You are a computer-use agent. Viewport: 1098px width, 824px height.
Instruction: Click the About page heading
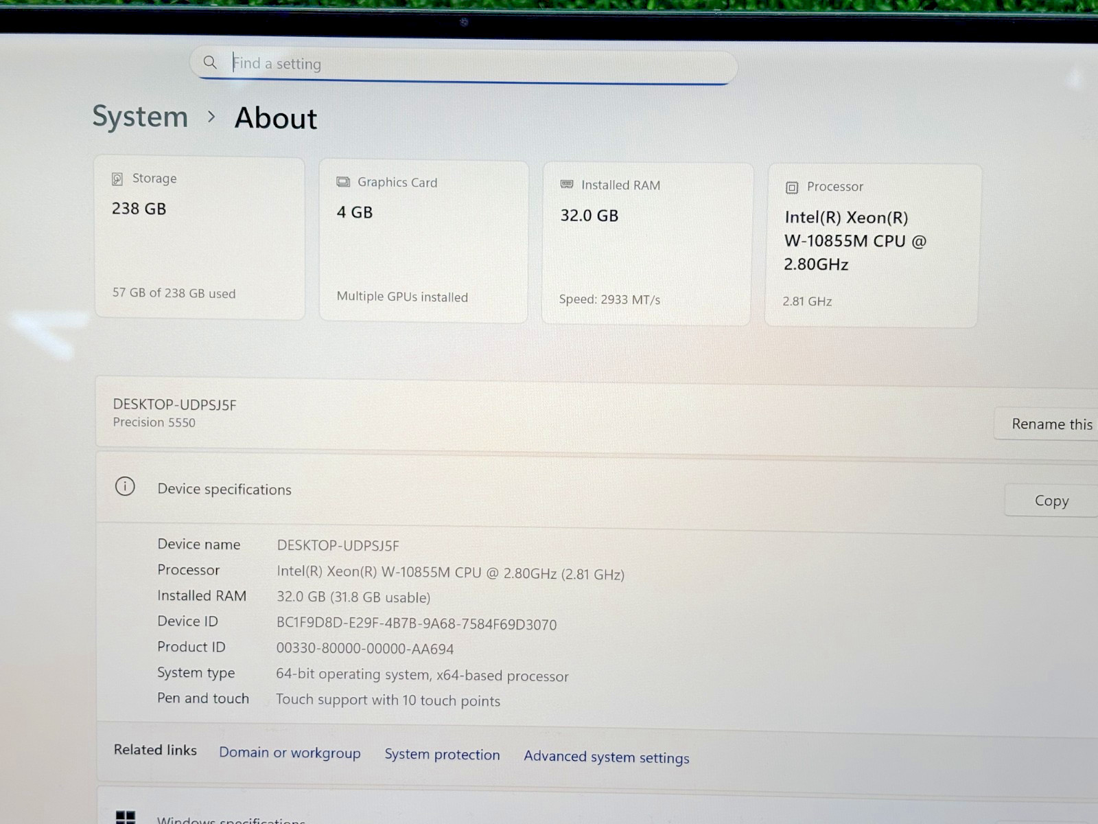click(276, 118)
